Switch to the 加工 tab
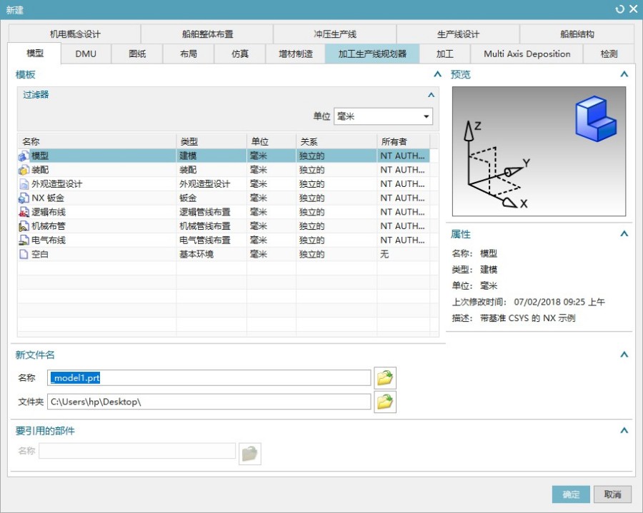Screen dimensions: 643x513 pos(445,54)
